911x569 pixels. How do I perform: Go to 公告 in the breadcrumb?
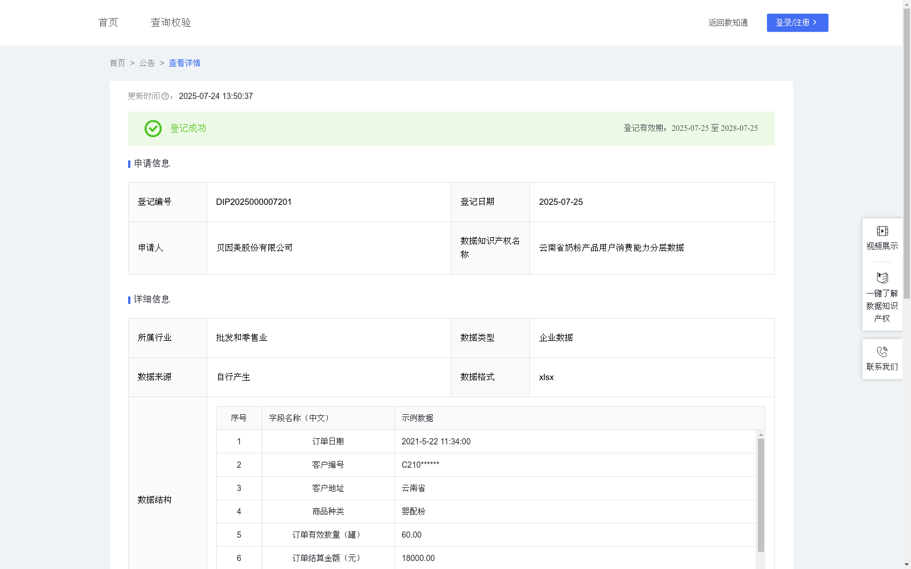147,63
